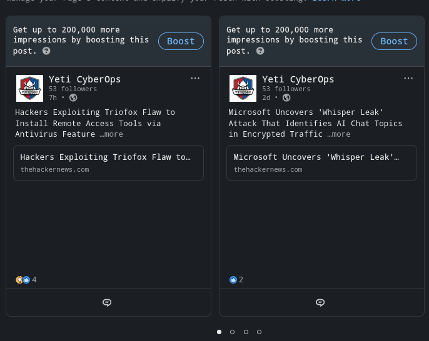Image resolution: width=429 pixels, height=341 pixels.
Task: Comment on the Whisper Leak post
Action: 320,302
